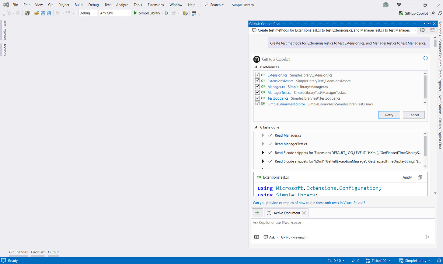Open the chat thread title dropdown arrow
443x264 pixels.
415,30
